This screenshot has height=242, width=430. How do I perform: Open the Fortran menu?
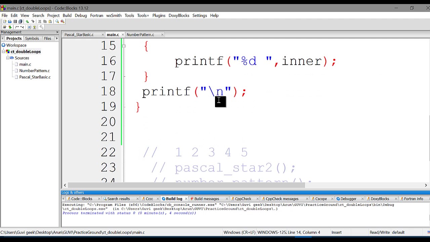click(x=97, y=15)
